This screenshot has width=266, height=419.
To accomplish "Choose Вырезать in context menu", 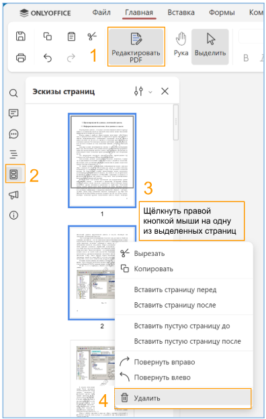I will pyautogui.click(x=184, y=253).
